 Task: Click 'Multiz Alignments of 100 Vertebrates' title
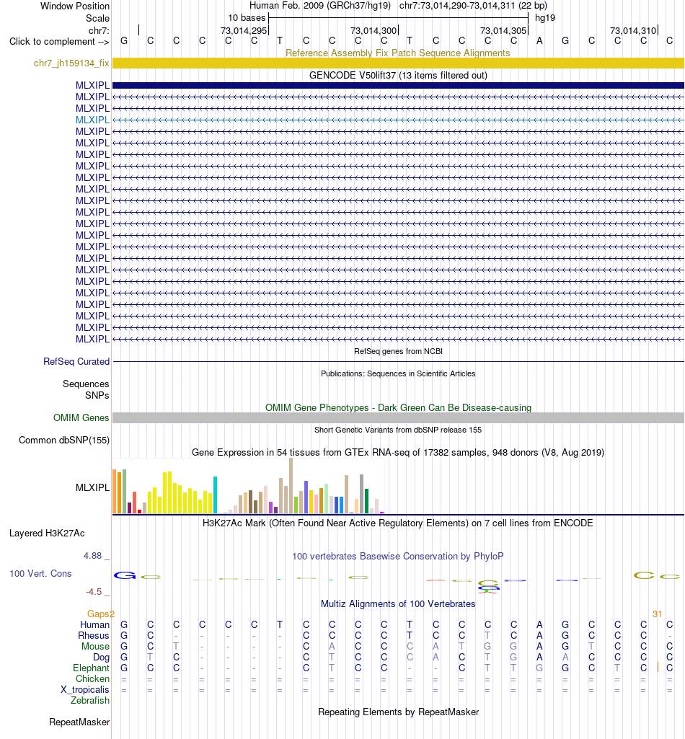(x=398, y=603)
